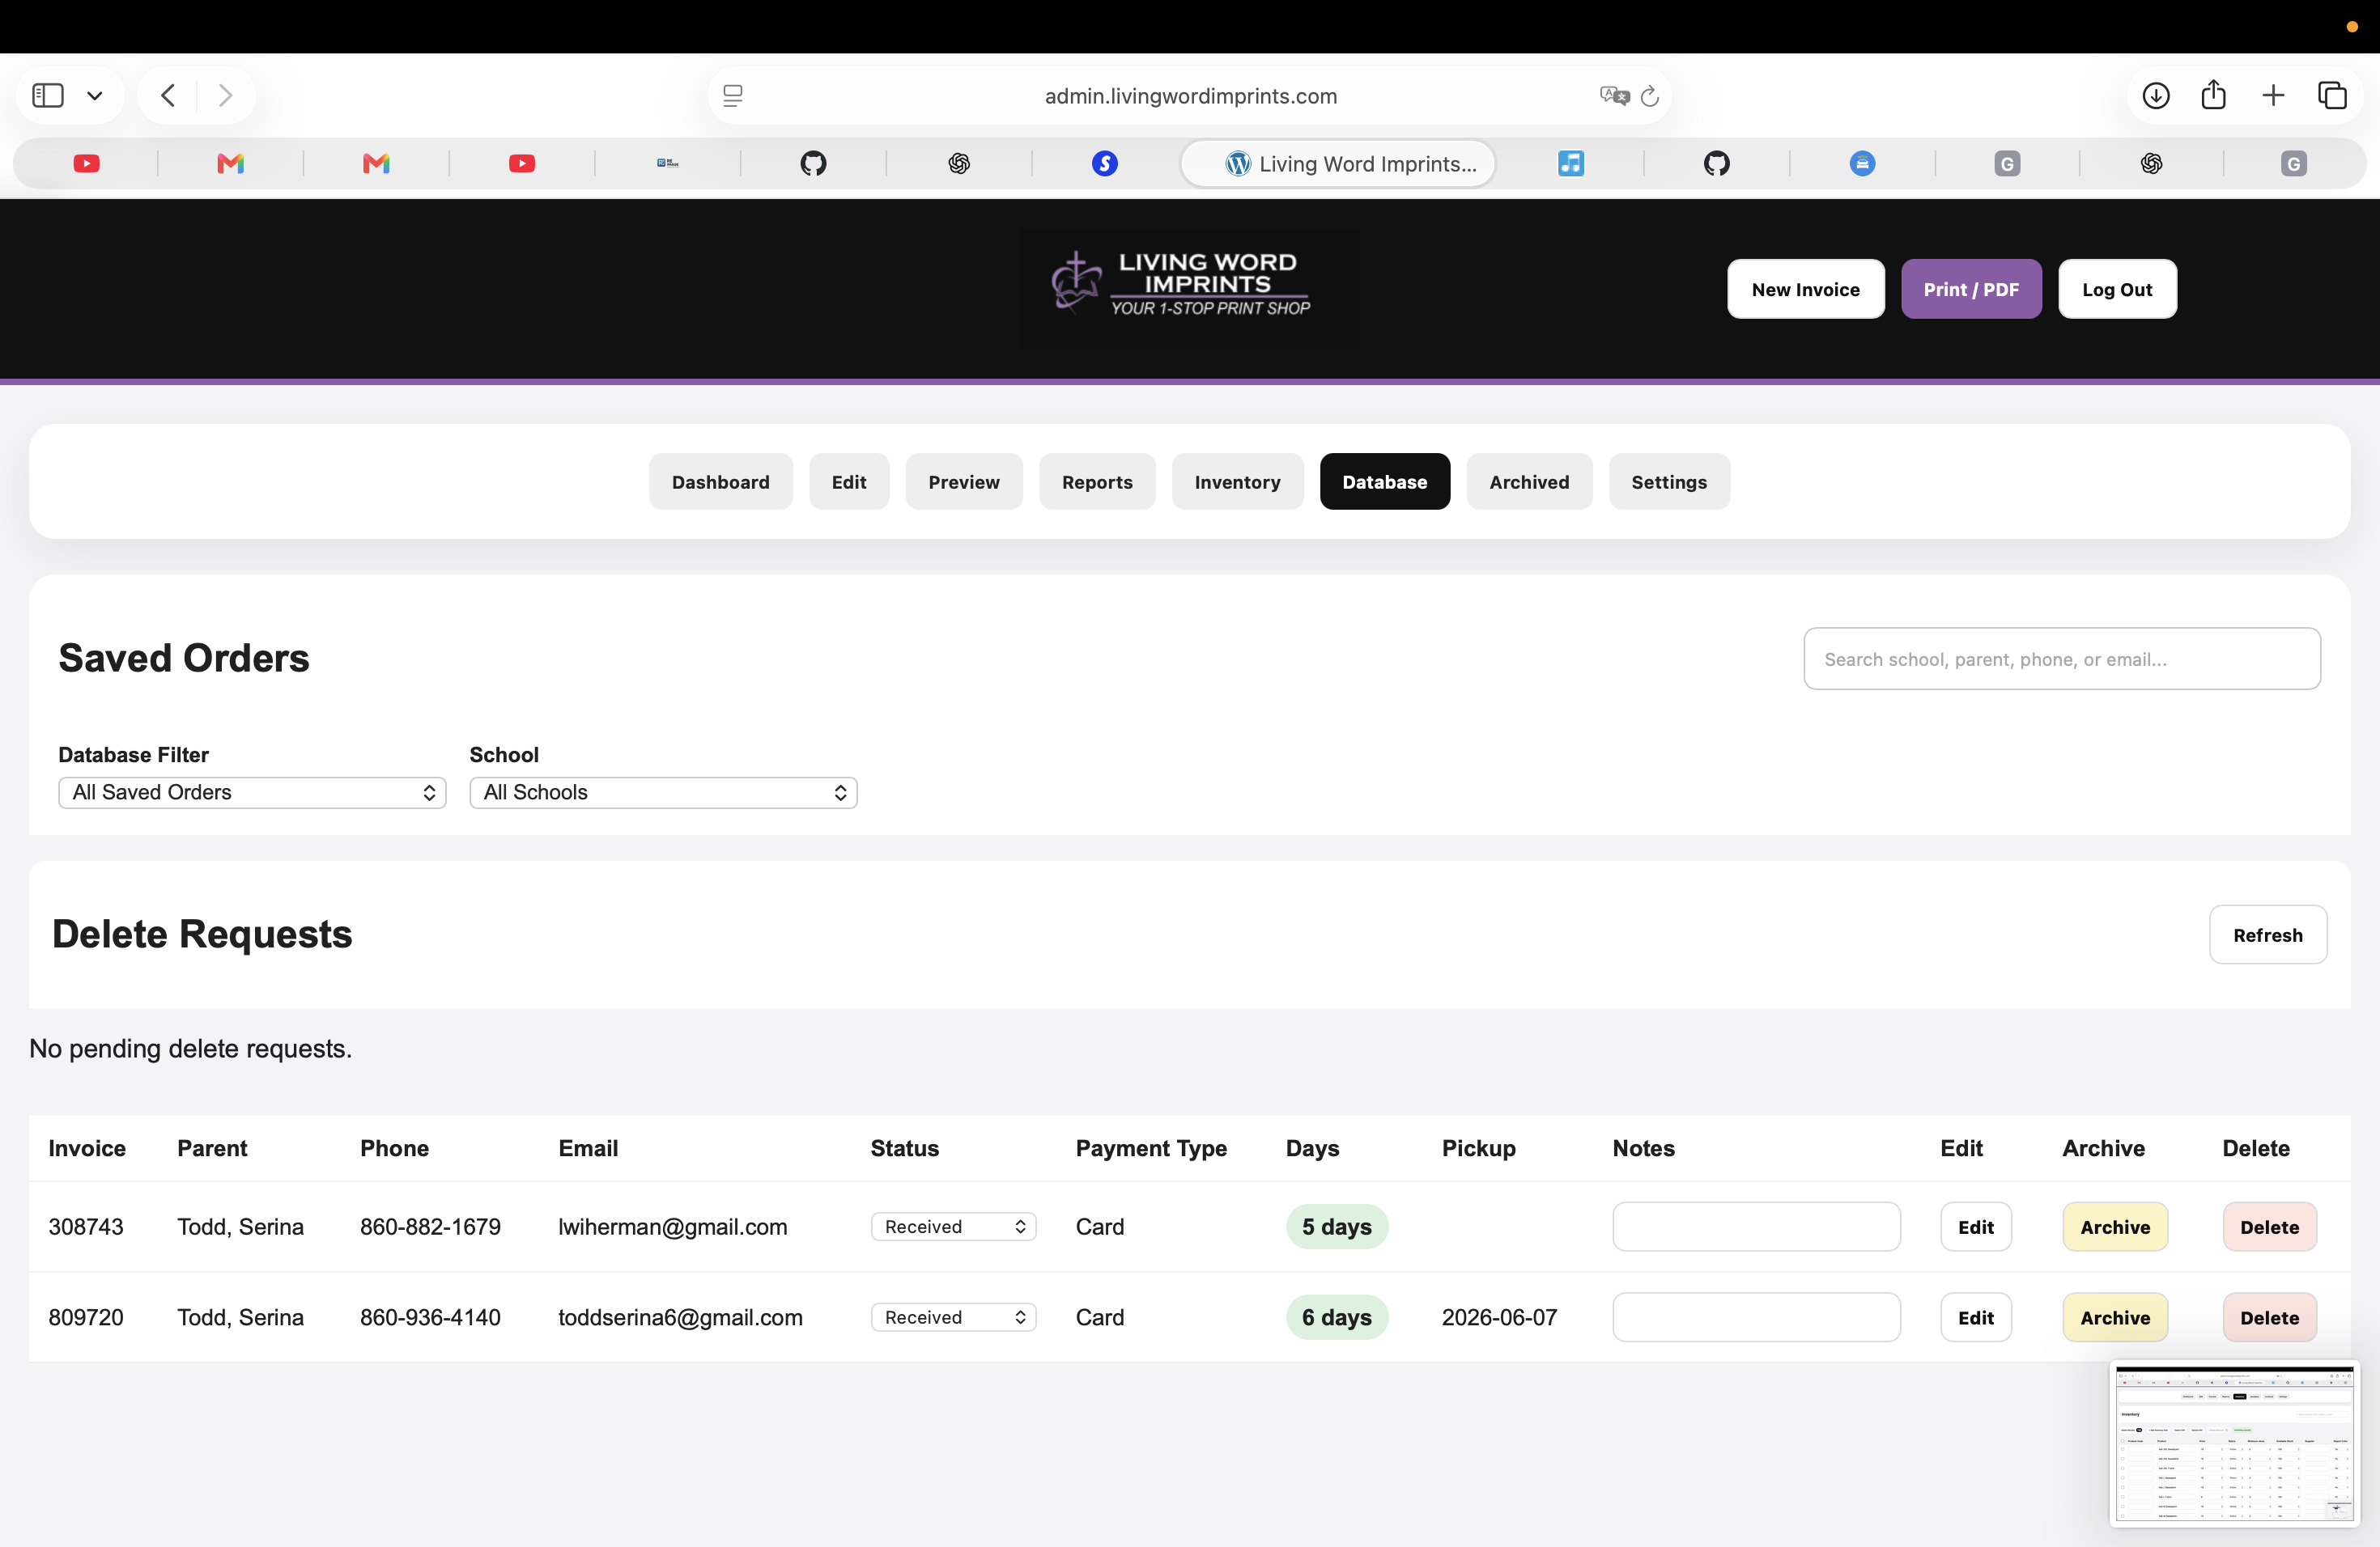
Task: Edit invoice 809720
Action: (x=1975, y=1317)
